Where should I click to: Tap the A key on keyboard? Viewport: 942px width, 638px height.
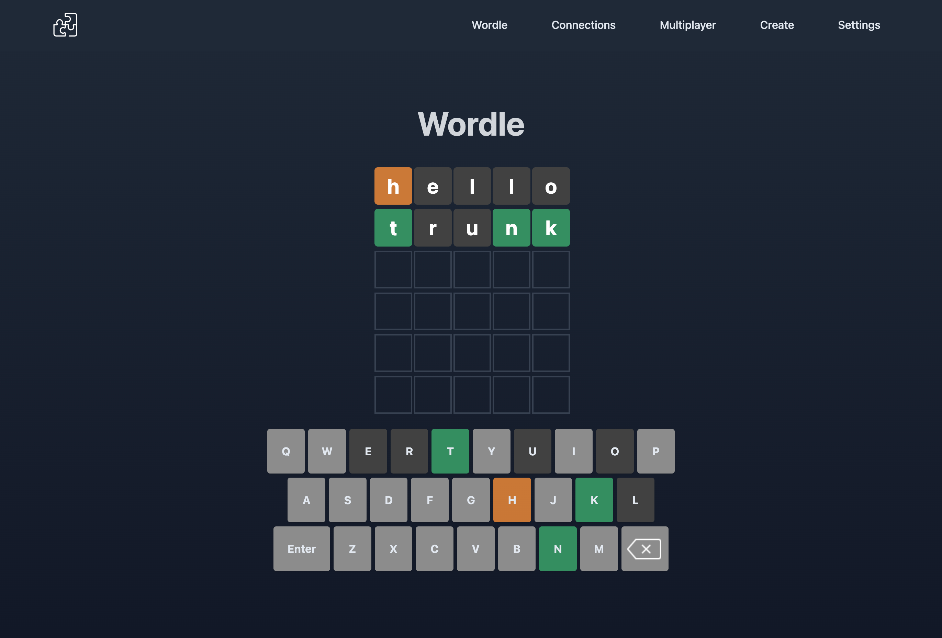pos(306,500)
